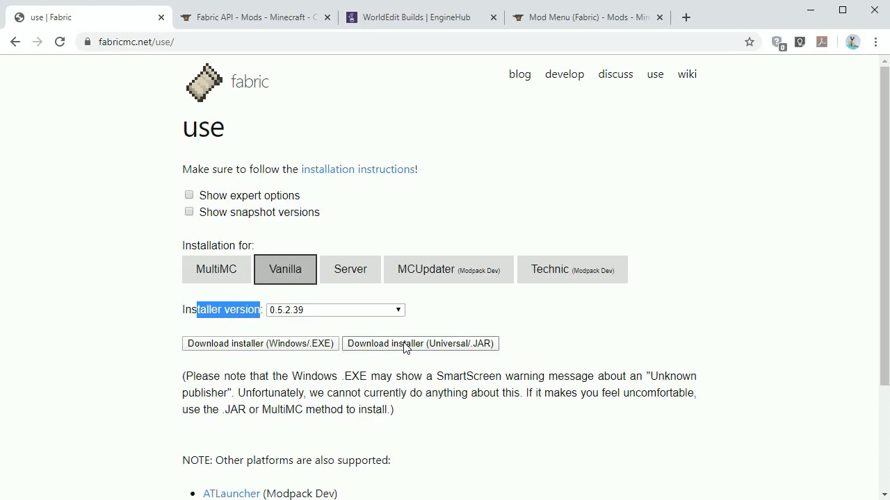The image size is (890, 500).
Task: Close the use | Fabric tab
Action: point(161,17)
